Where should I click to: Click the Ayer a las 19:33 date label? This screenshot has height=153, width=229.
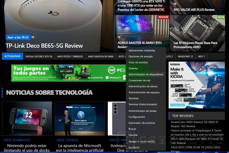[18, 37]
